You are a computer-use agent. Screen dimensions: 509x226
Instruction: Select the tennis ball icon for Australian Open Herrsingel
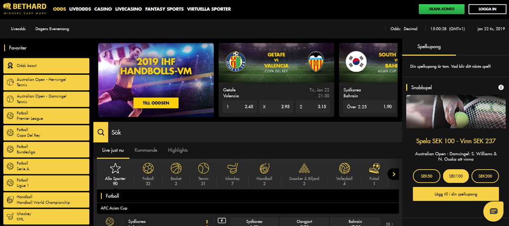10,82
